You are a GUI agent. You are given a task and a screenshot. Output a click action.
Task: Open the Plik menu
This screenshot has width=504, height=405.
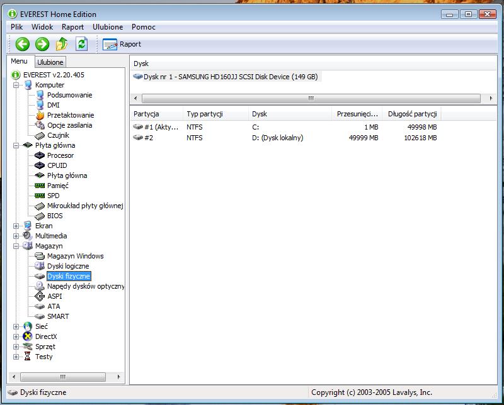[x=17, y=27]
